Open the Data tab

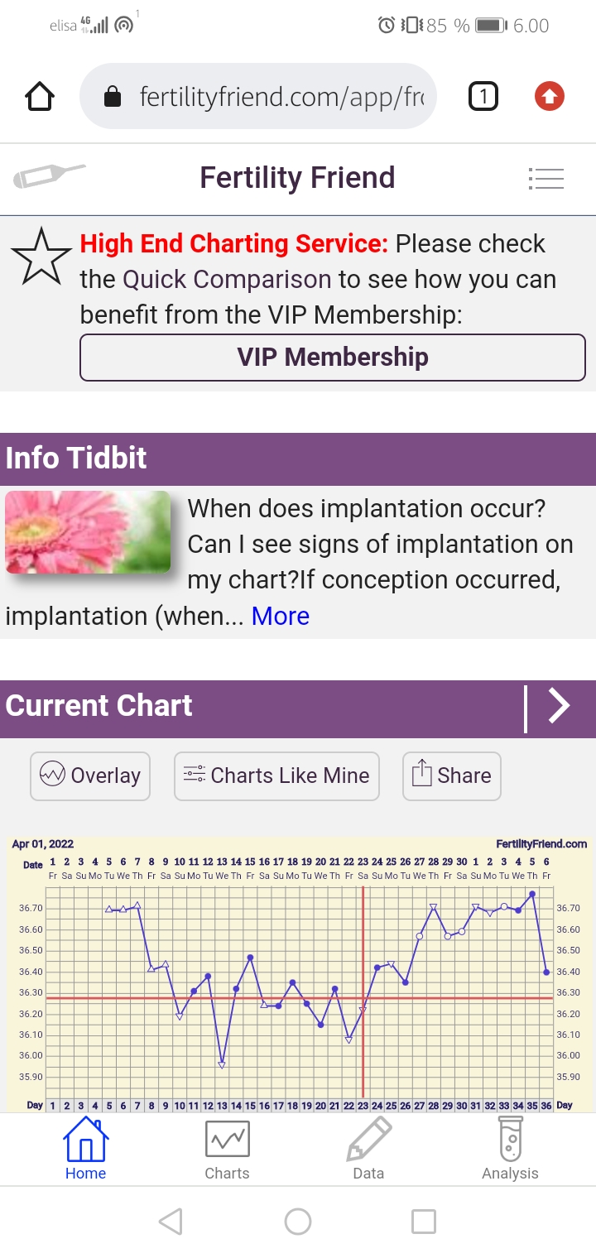(368, 1150)
